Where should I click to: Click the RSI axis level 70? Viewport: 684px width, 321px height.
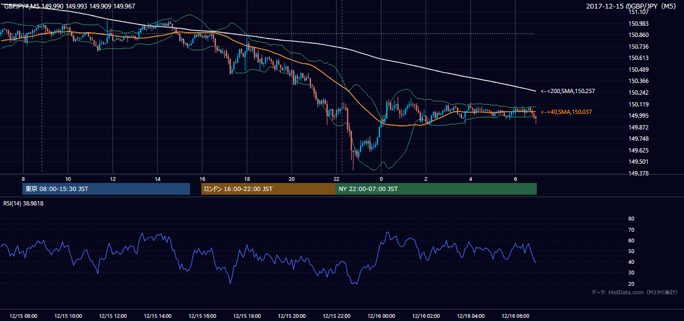[x=631, y=230]
